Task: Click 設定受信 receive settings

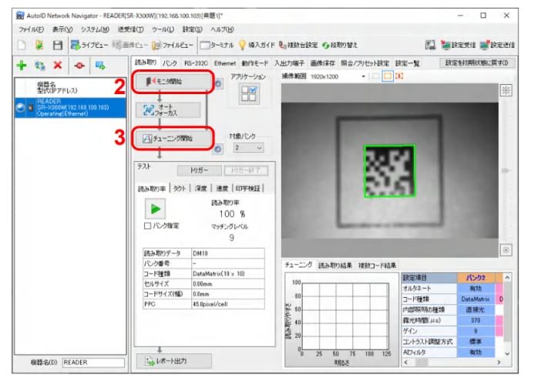Action: click(458, 45)
